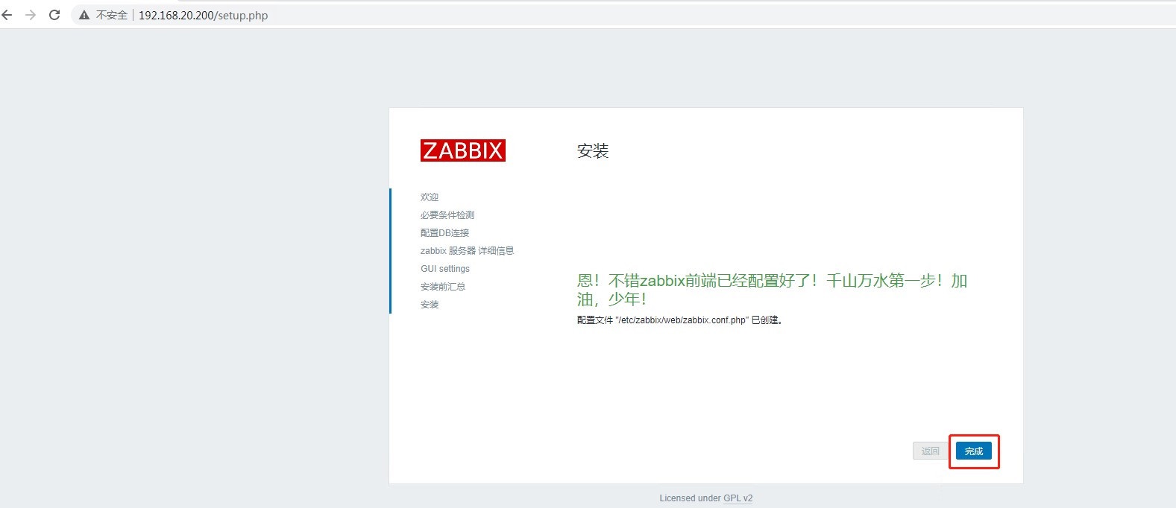The image size is (1176, 508).
Task: Click the blue 完成 finish button
Action: tap(974, 451)
